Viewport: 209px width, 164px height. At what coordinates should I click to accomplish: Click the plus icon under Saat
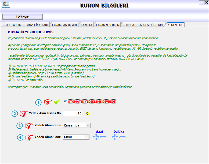(96, 137)
